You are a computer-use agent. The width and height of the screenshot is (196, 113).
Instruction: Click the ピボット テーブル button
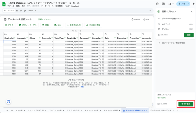pyautogui.click(x=28, y=25)
